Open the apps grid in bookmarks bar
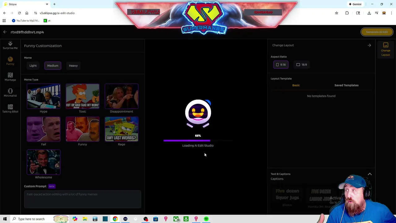Viewport: 396px width, 223px height. pyautogui.click(x=4, y=21)
